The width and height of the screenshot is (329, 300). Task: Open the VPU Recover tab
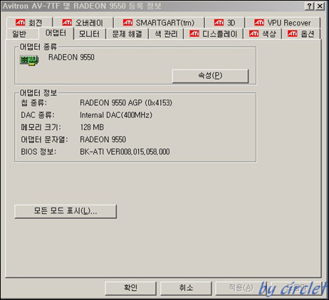(283, 23)
